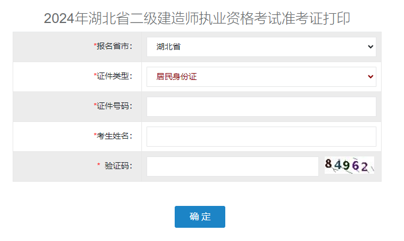Click the 考生姓名 field label
Viewport: 404px width, 241px height.
[x=115, y=136]
